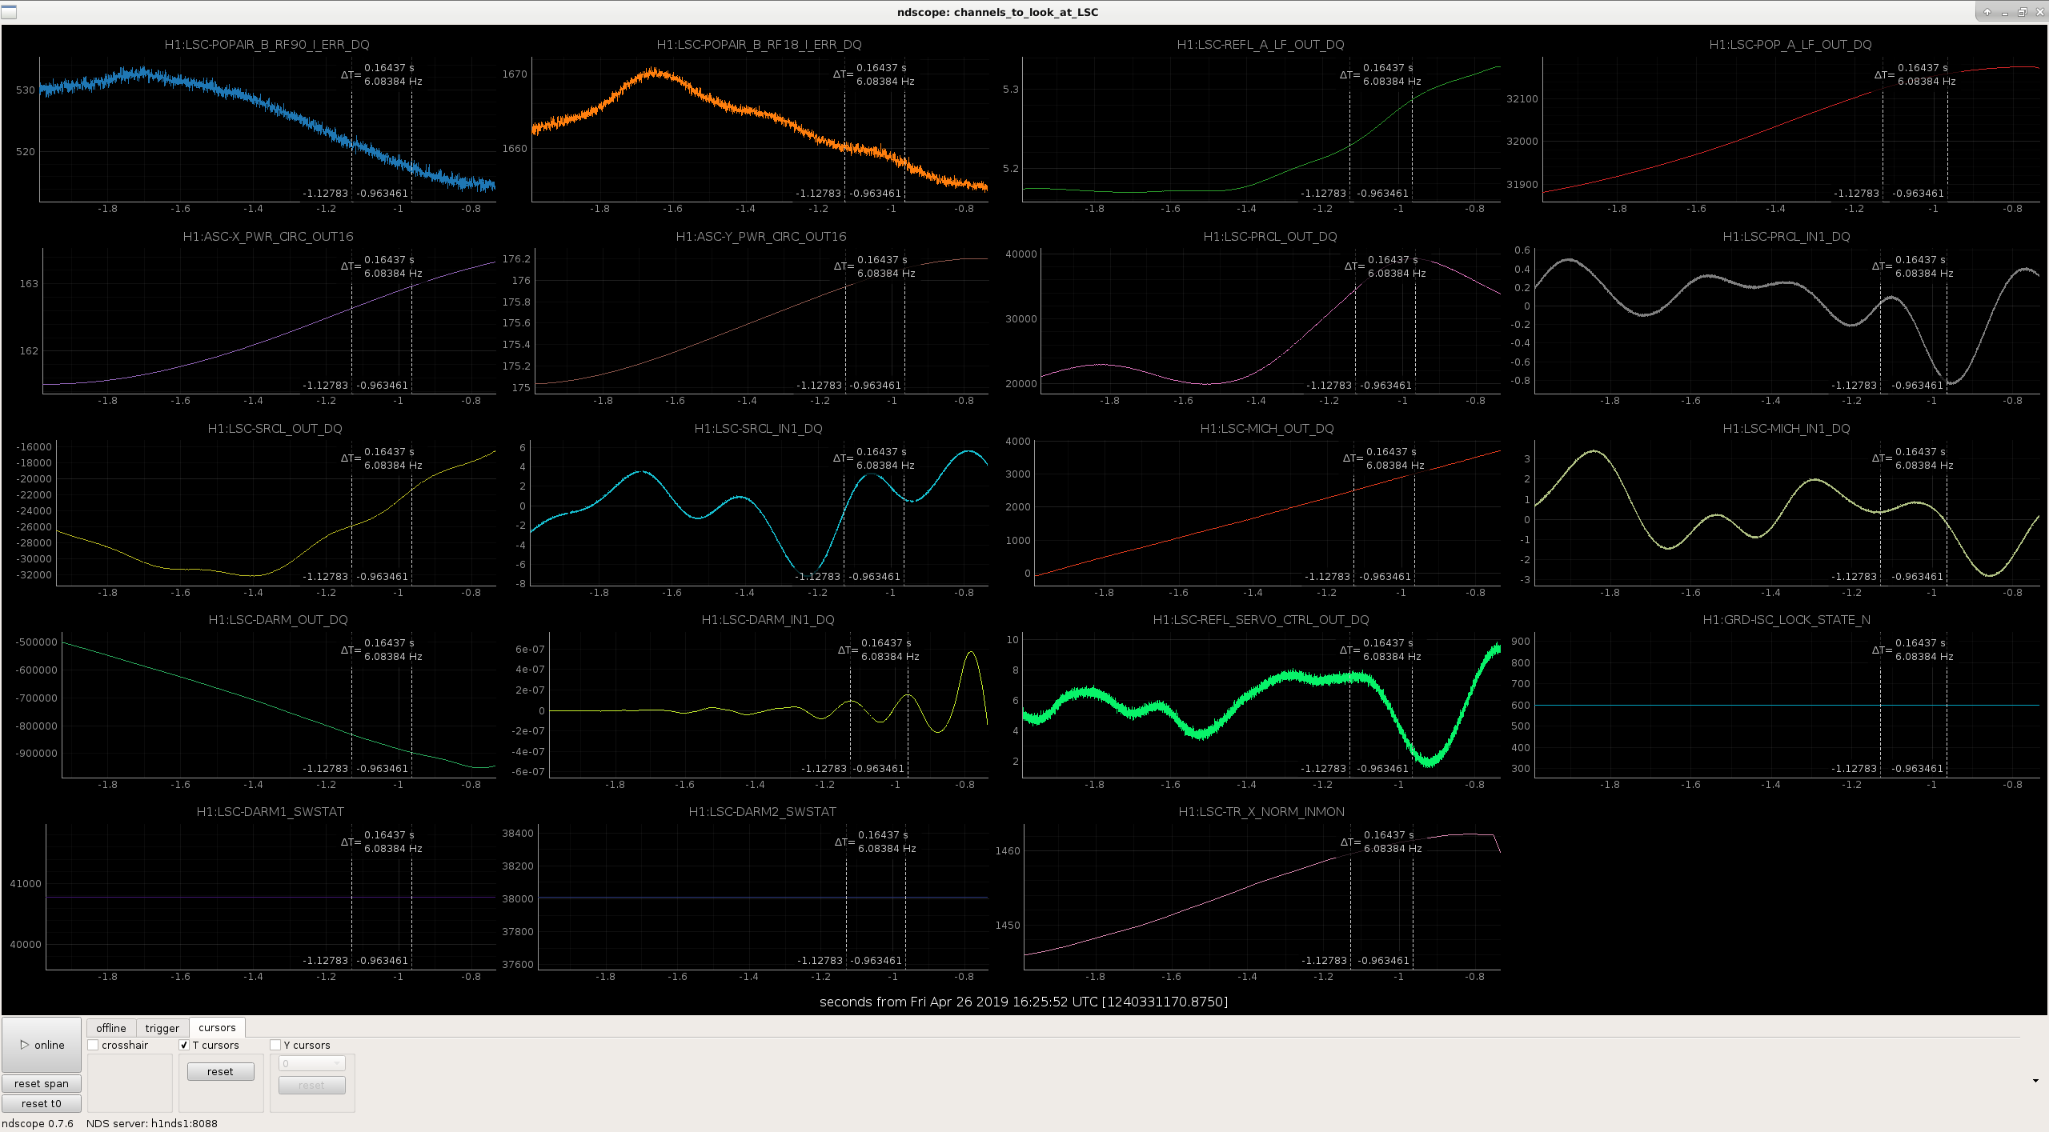This screenshot has height=1132, width=2049.
Task: Click the H1:LSC-TR_X_NORM_INMON title
Action: [1261, 812]
